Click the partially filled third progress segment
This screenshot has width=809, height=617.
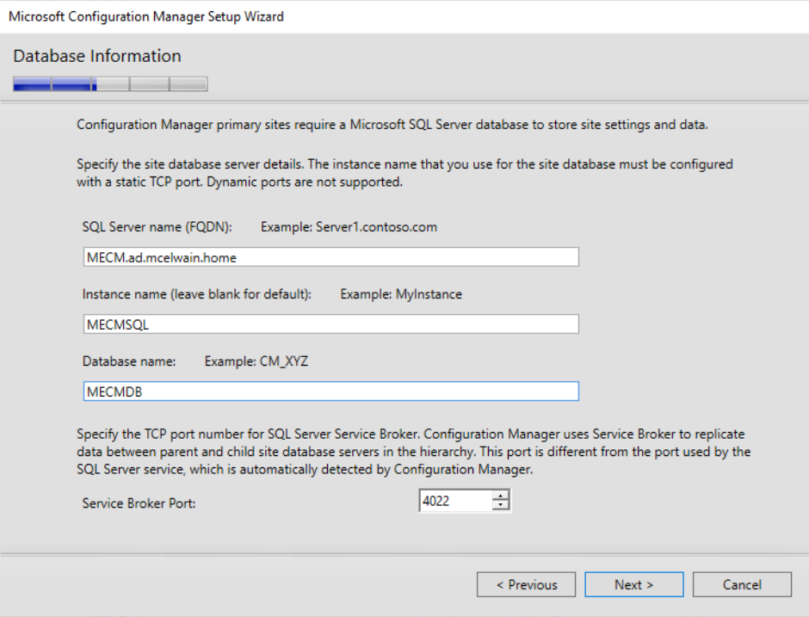point(111,84)
